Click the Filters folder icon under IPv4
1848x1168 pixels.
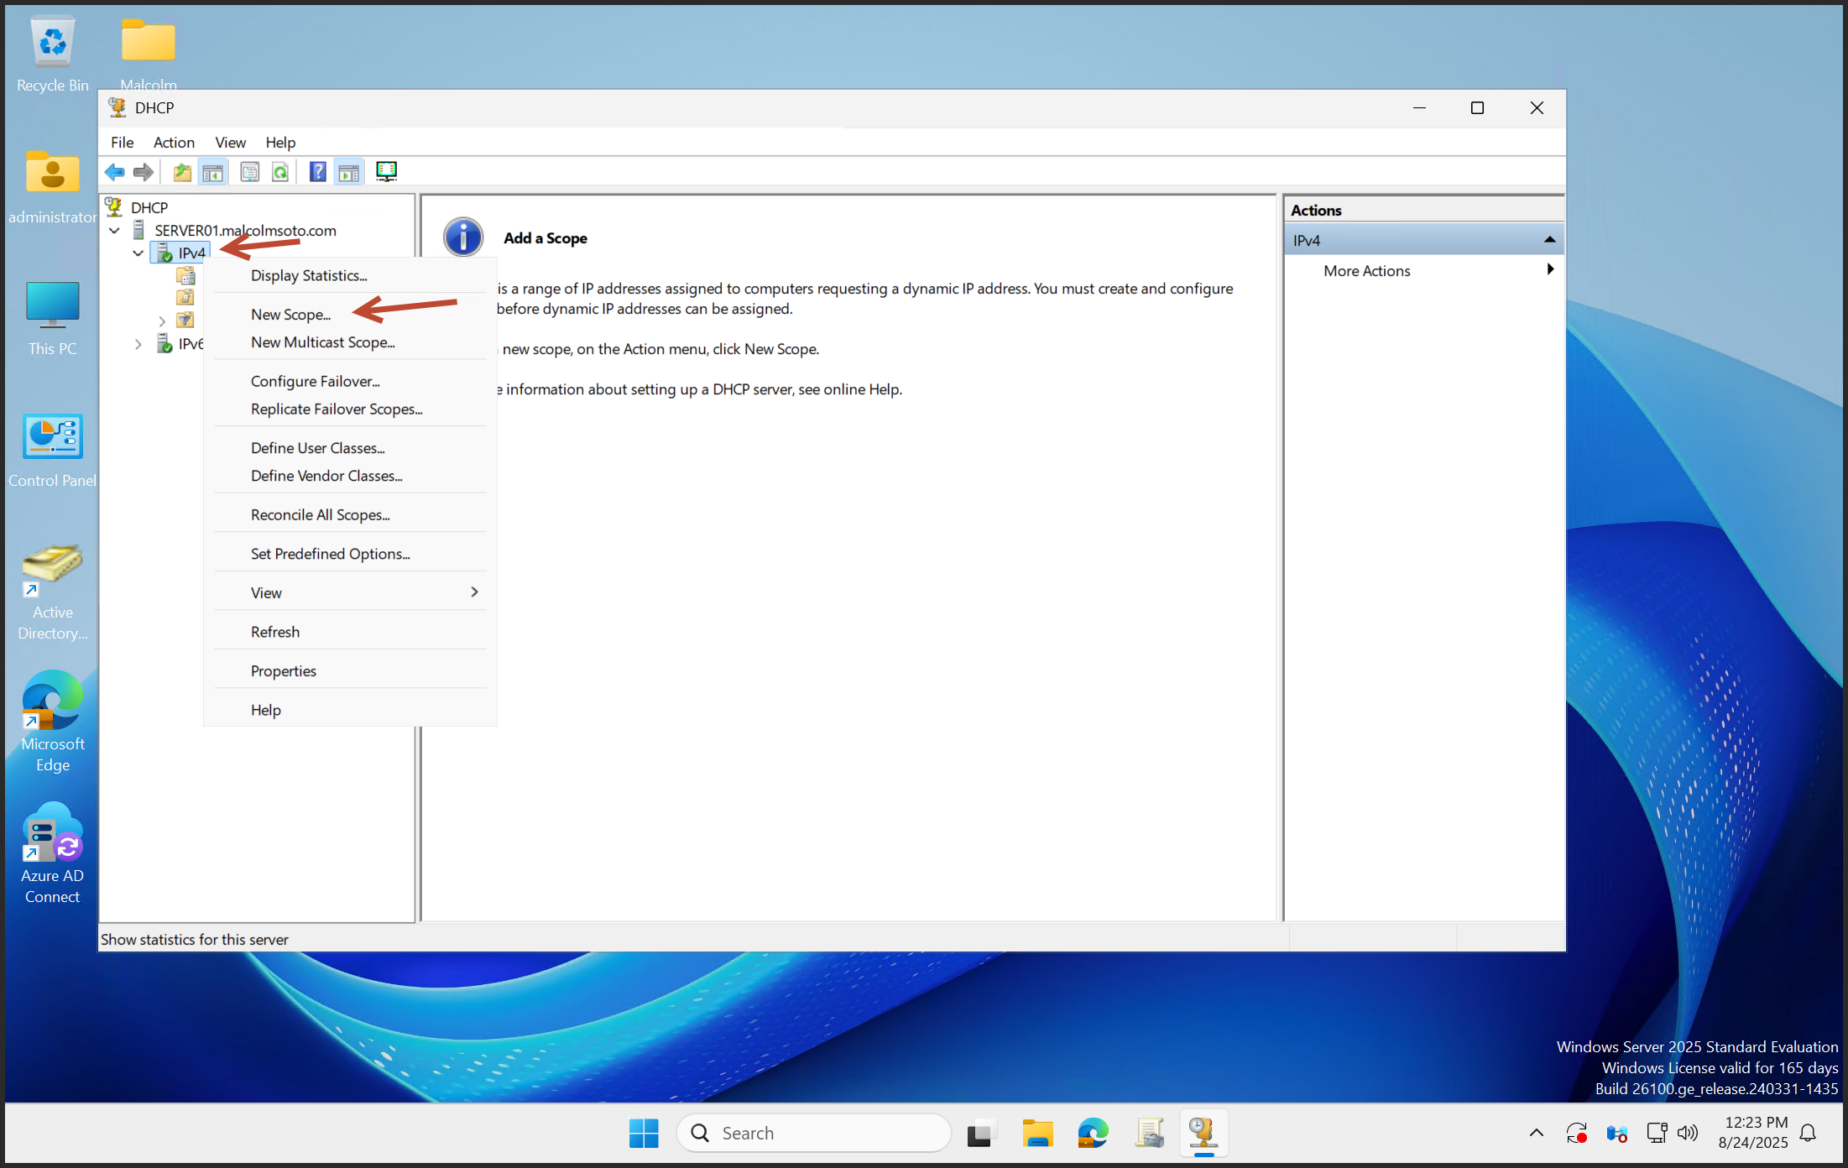click(x=185, y=320)
